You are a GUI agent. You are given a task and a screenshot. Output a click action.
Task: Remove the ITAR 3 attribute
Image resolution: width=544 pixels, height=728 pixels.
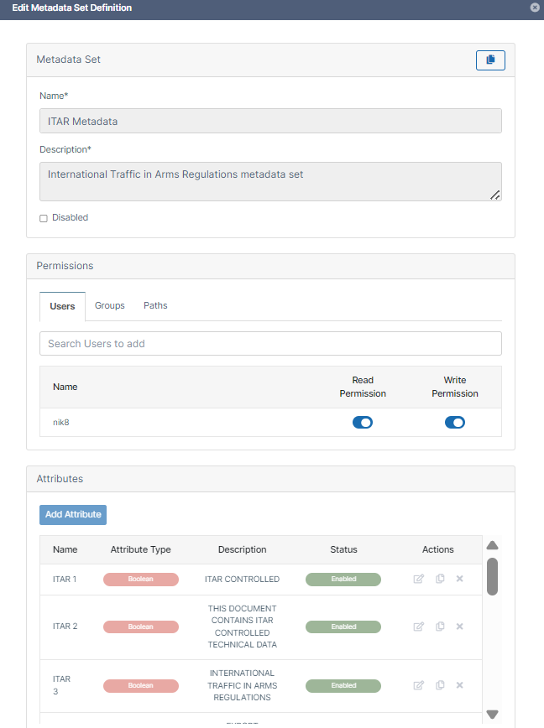(x=459, y=685)
